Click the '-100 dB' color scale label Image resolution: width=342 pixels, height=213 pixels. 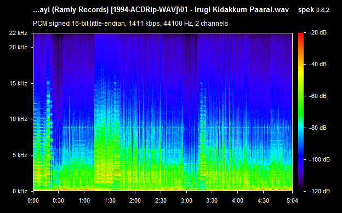(320, 159)
